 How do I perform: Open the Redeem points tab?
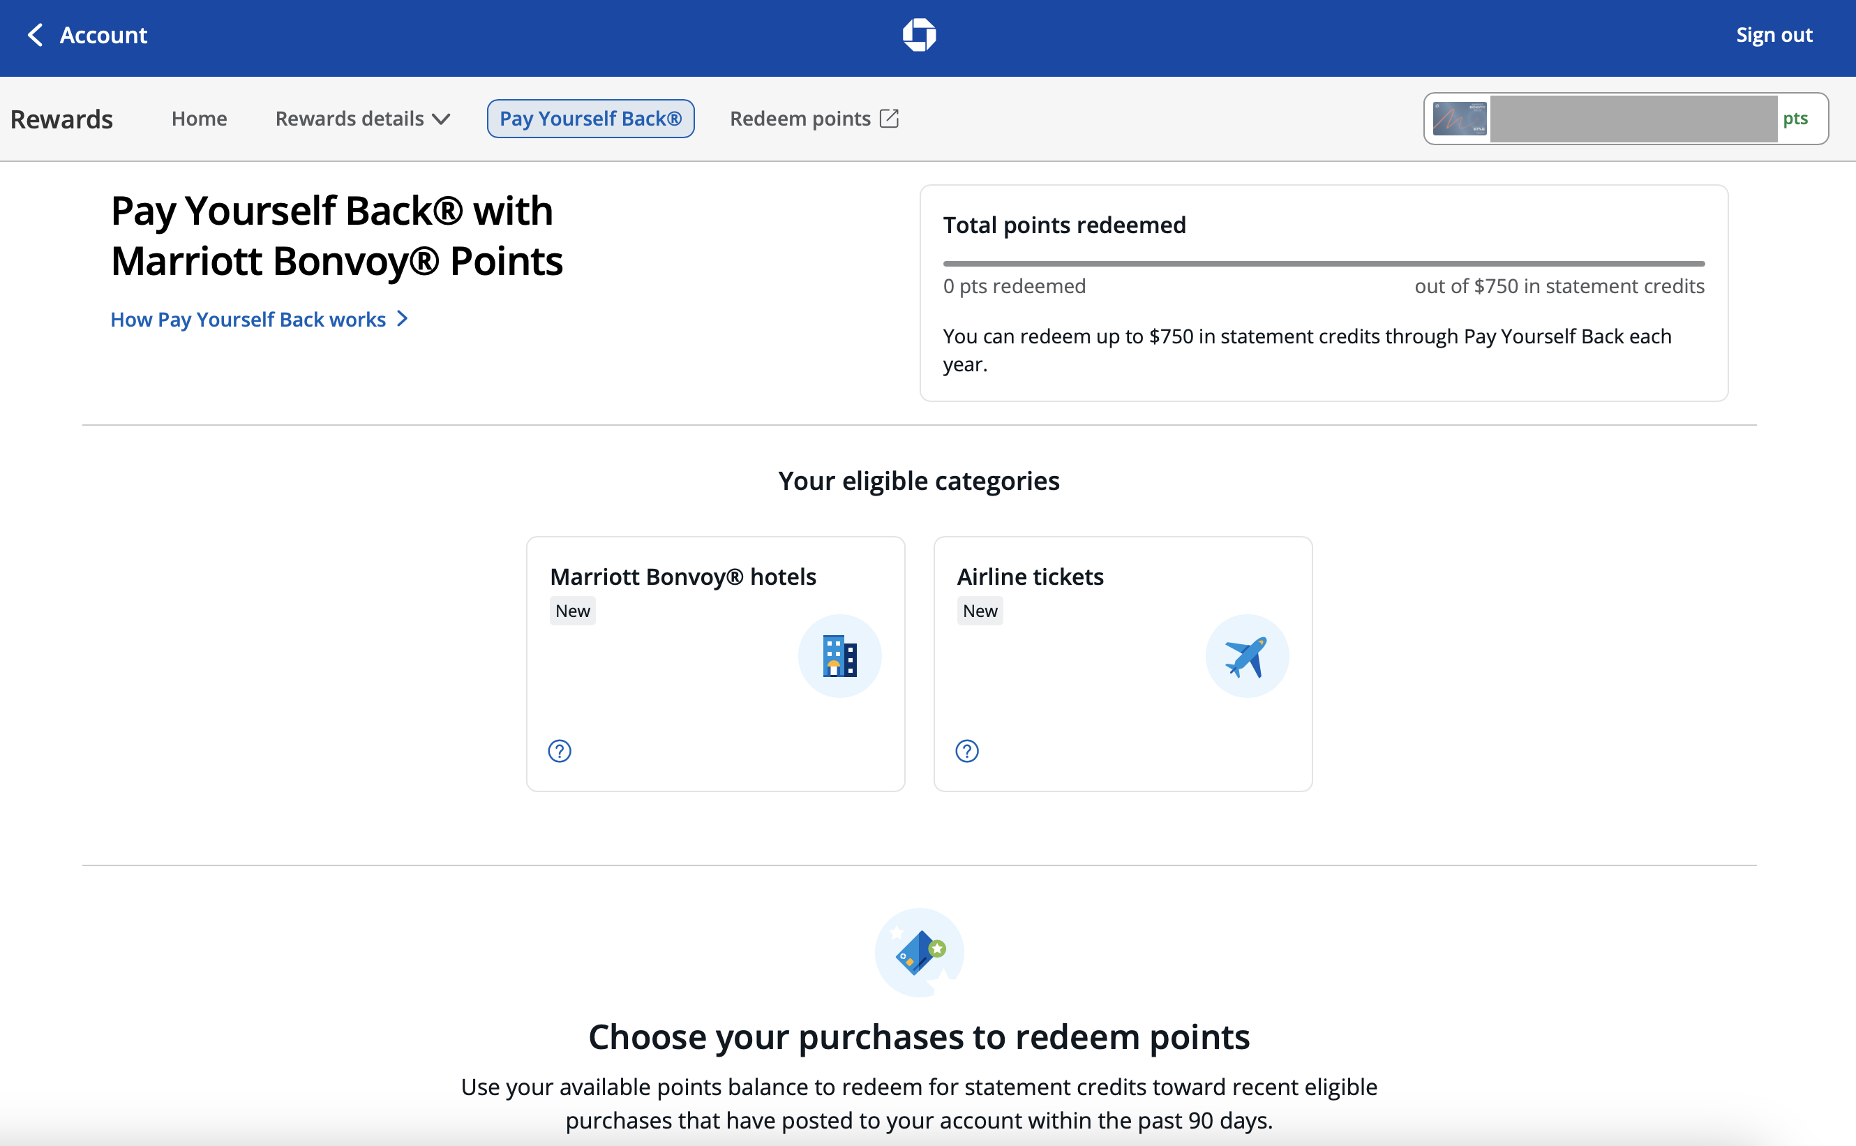(x=814, y=118)
